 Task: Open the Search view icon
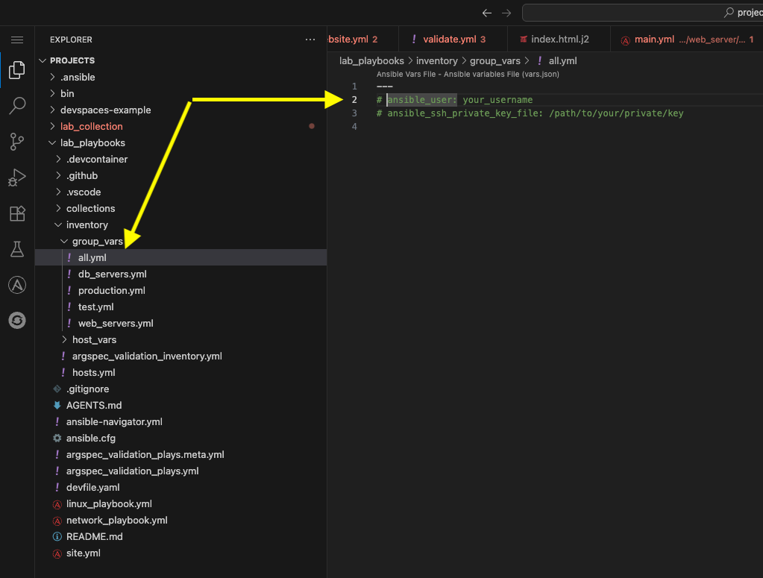(x=16, y=106)
